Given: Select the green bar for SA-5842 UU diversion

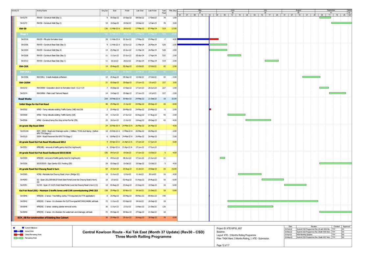Looking at the screenshot, I should (273, 201).
